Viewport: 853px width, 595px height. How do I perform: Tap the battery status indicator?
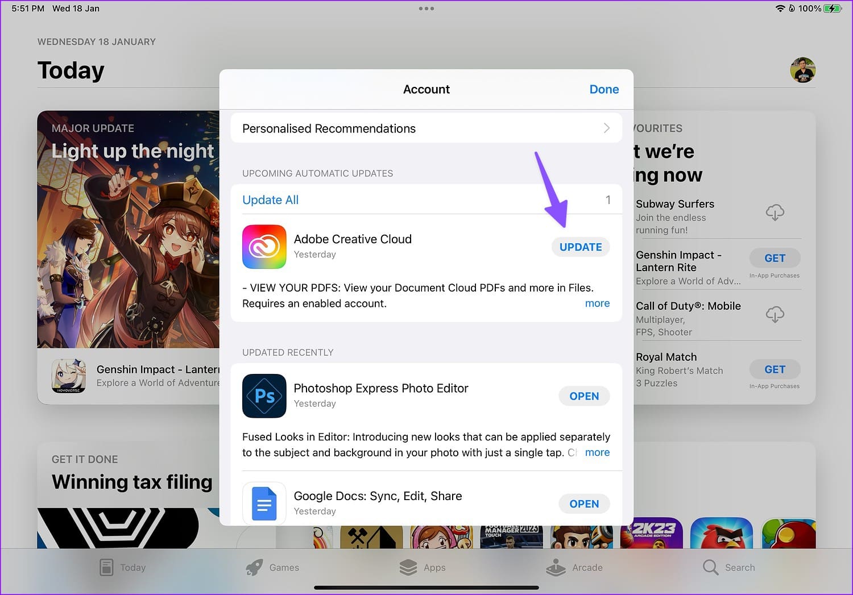point(833,9)
